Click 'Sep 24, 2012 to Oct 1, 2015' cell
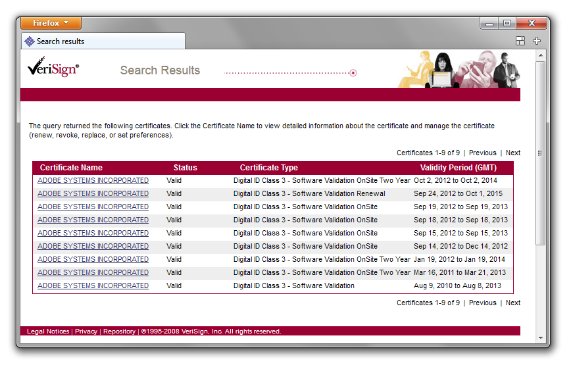This screenshot has height=369, width=571. point(458,193)
